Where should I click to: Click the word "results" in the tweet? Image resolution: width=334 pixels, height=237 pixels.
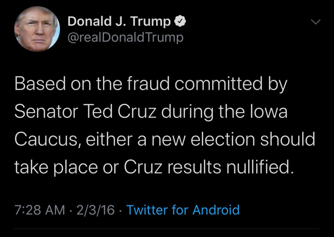click(190, 167)
